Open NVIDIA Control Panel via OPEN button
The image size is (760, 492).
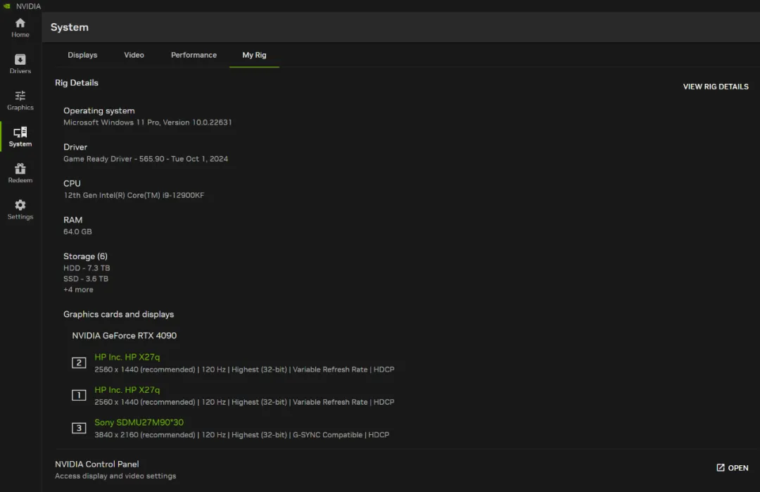click(x=738, y=468)
